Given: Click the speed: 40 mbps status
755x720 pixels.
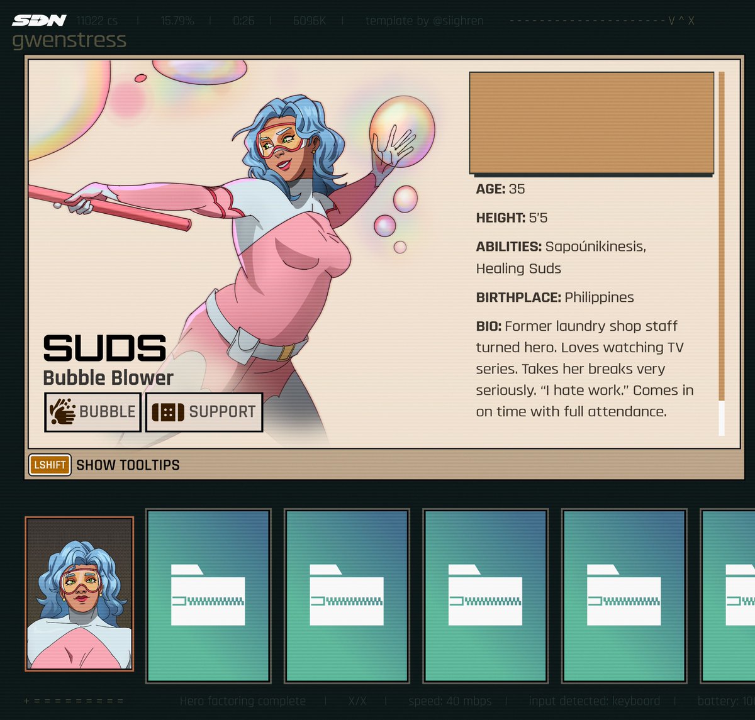Looking at the screenshot, I should pyautogui.click(x=450, y=701).
